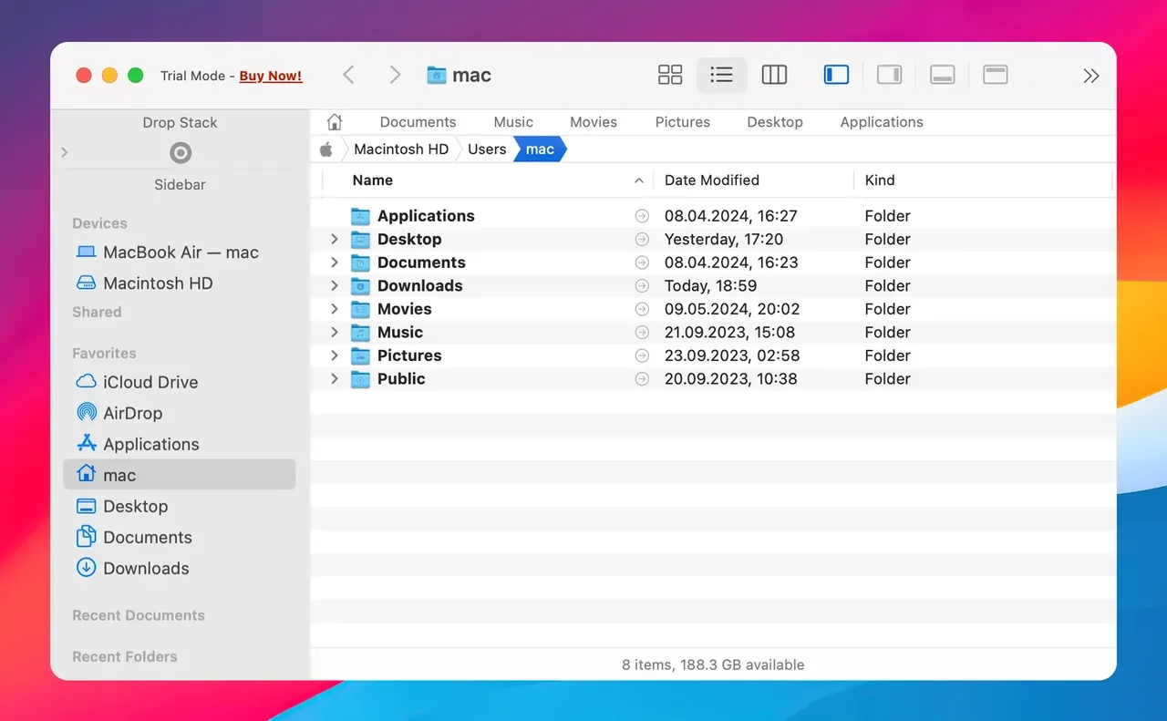Select the column view icon
The width and height of the screenshot is (1167, 721).
774,75
